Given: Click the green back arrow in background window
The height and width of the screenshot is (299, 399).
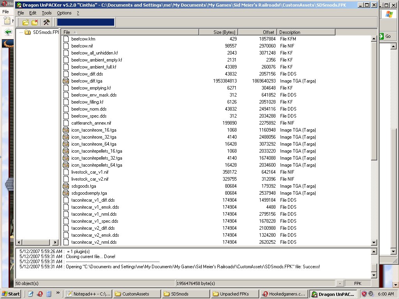Looking at the screenshot, I should tap(8, 32).
